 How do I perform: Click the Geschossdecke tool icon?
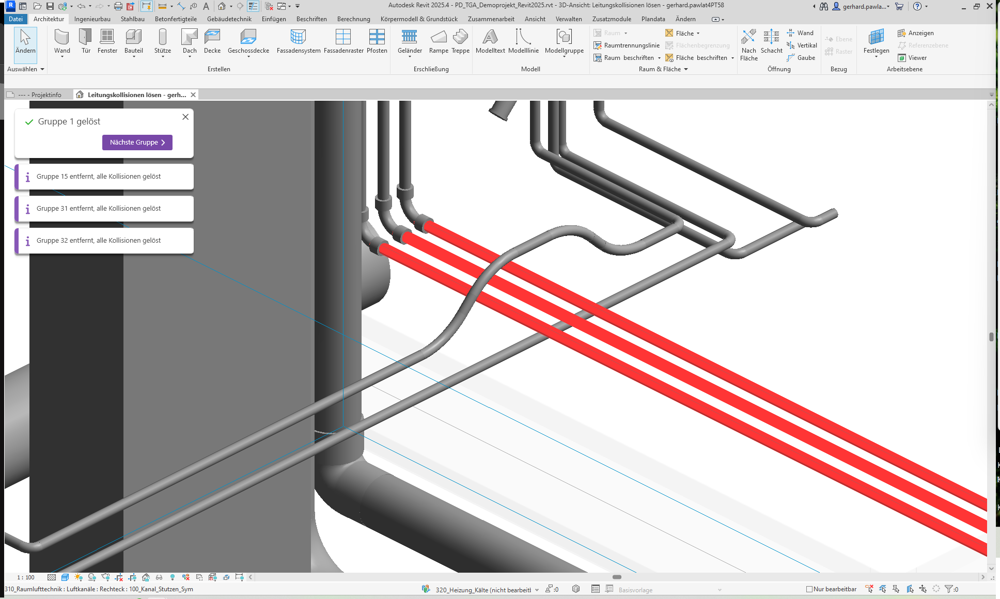click(x=248, y=37)
